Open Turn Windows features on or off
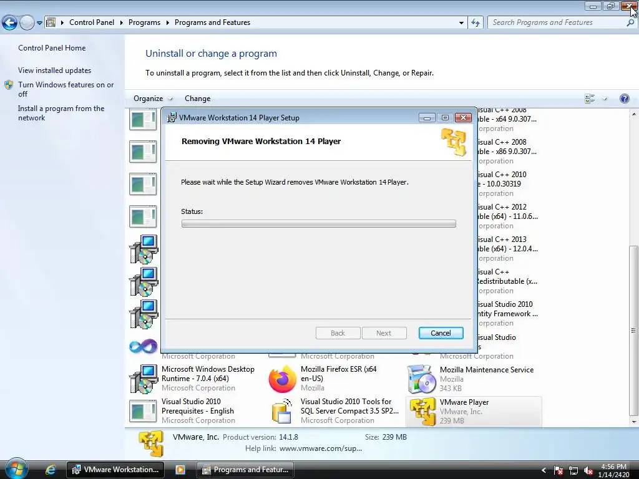 66,89
